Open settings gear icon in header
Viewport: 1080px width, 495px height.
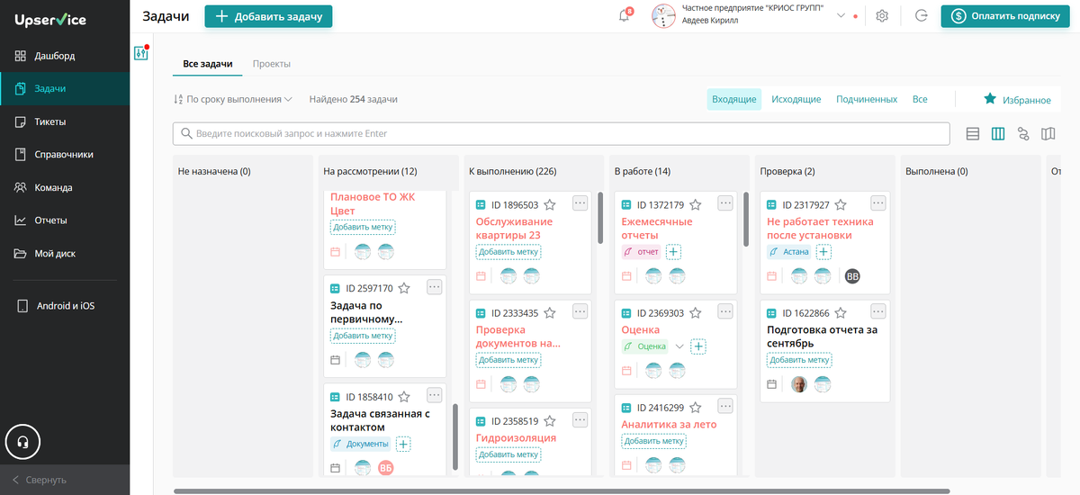coord(882,16)
